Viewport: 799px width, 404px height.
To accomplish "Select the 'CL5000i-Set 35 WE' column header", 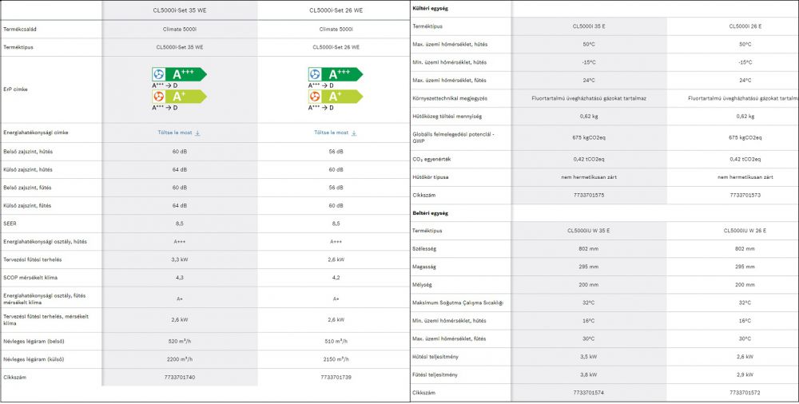I will coord(179,10).
